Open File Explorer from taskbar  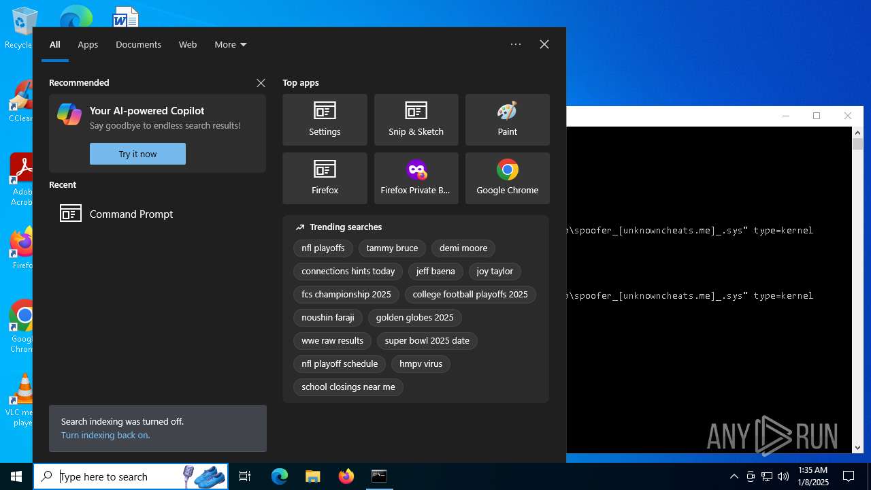click(x=313, y=476)
